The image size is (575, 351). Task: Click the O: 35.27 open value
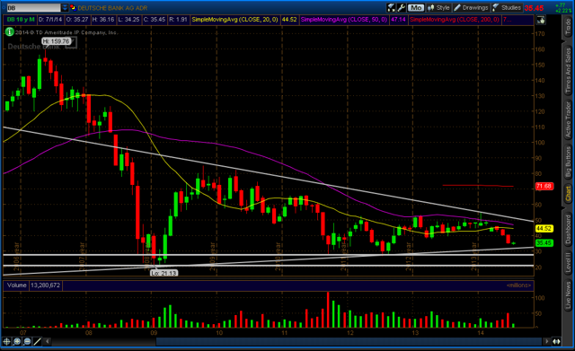[77, 20]
